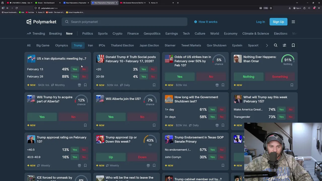
Task: Click the Log In link
Action: pyautogui.click(x=261, y=22)
